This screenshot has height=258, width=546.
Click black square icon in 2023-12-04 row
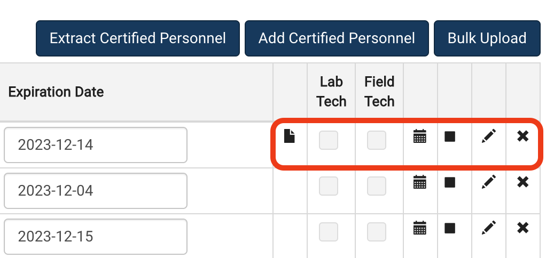[450, 182]
